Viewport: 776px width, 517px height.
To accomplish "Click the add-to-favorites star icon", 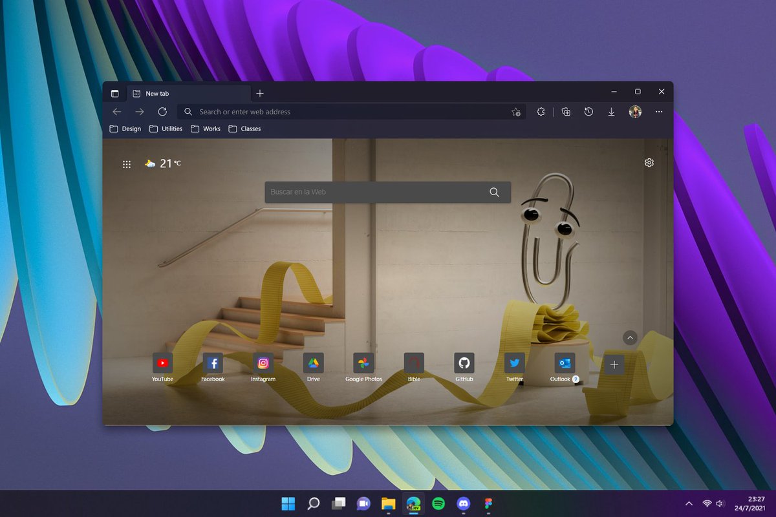I will click(x=516, y=112).
